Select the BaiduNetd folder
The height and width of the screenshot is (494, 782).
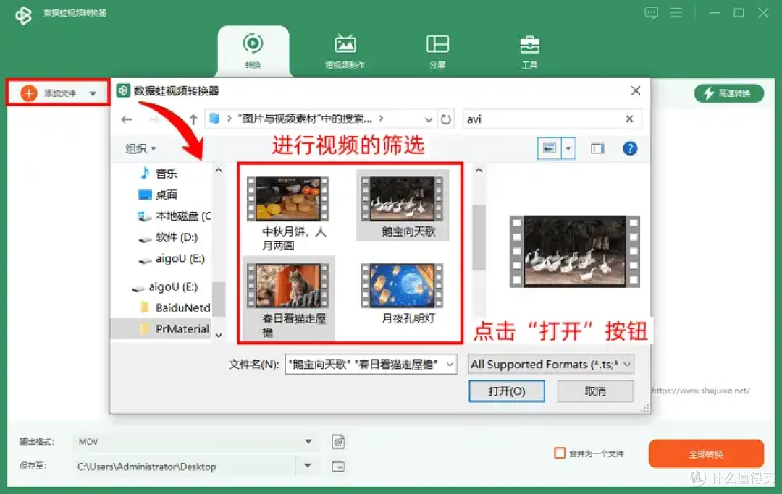click(175, 307)
